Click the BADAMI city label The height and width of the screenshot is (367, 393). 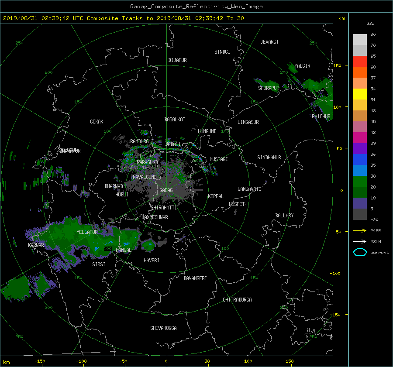[173, 144]
